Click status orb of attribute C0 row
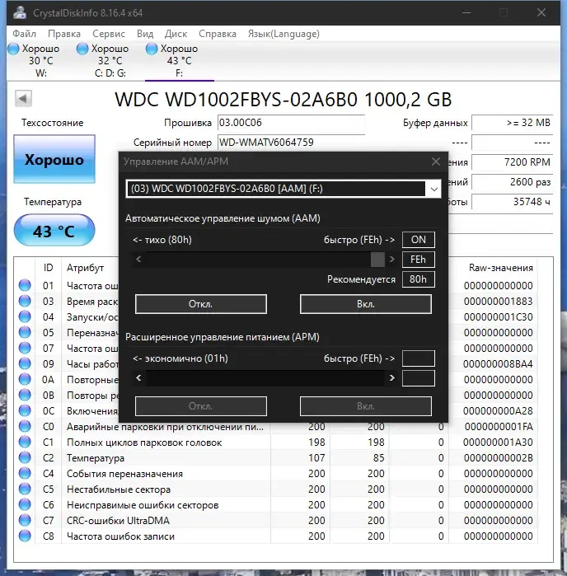The width and height of the screenshot is (567, 576). [25, 427]
